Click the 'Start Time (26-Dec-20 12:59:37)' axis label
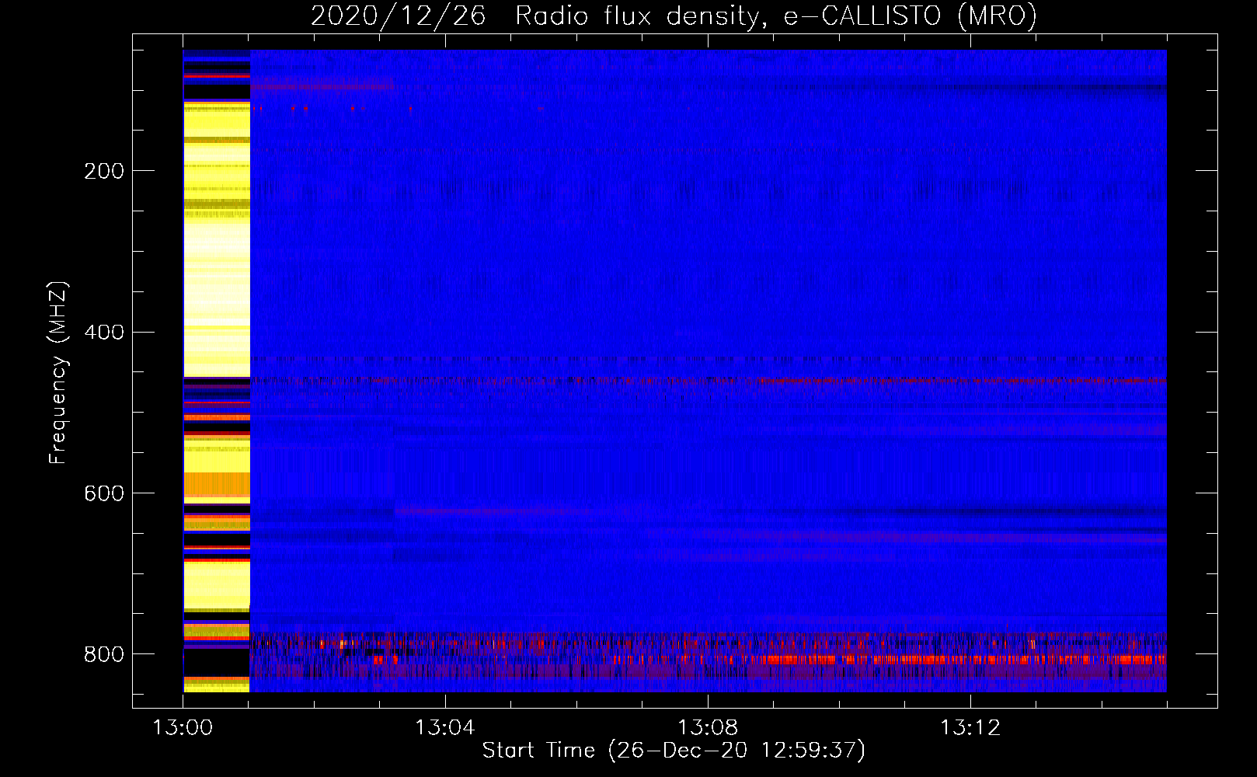The height and width of the screenshot is (777, 1257). 674,751
